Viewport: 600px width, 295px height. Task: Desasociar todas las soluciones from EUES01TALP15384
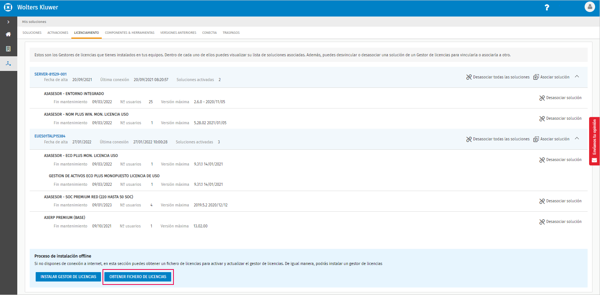pos(498,139)
